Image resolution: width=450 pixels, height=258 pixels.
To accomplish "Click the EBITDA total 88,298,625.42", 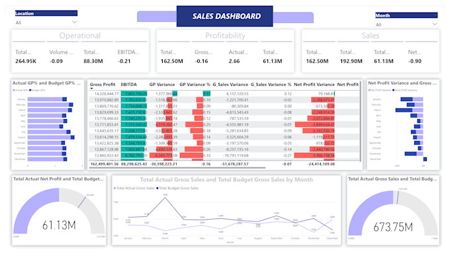I will [134, 164].
